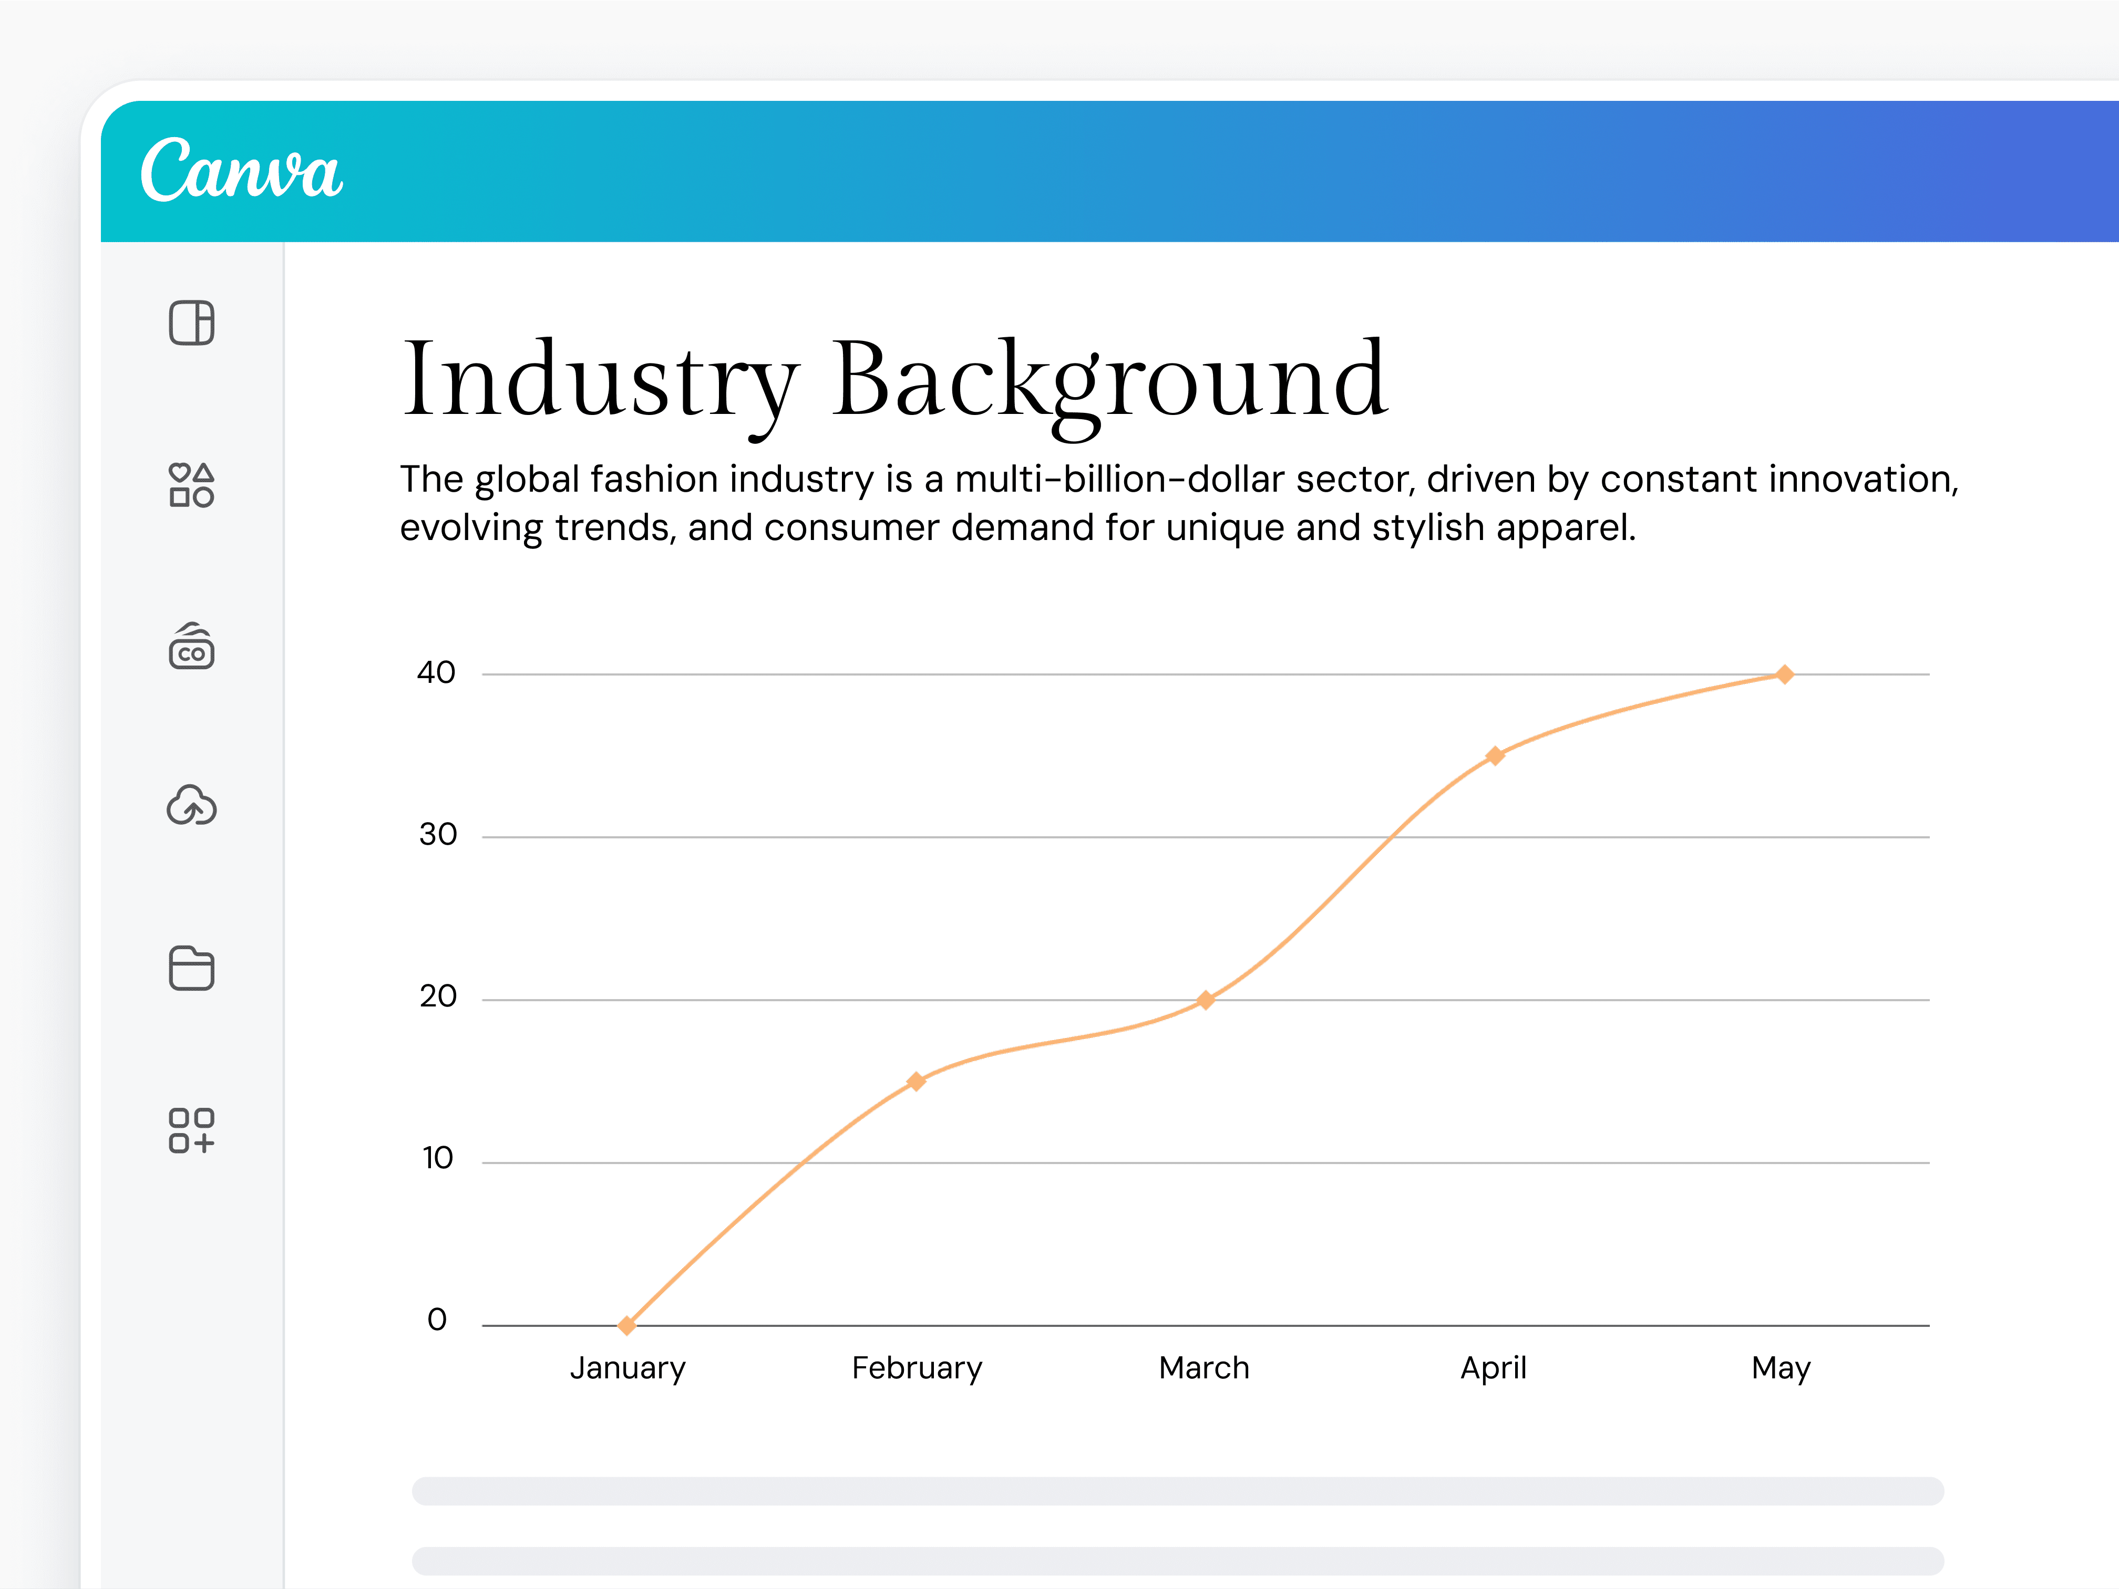Screen dimensions: 2119x1589
Task: Click the March axis label
Action: [x=1204, y=1368]
